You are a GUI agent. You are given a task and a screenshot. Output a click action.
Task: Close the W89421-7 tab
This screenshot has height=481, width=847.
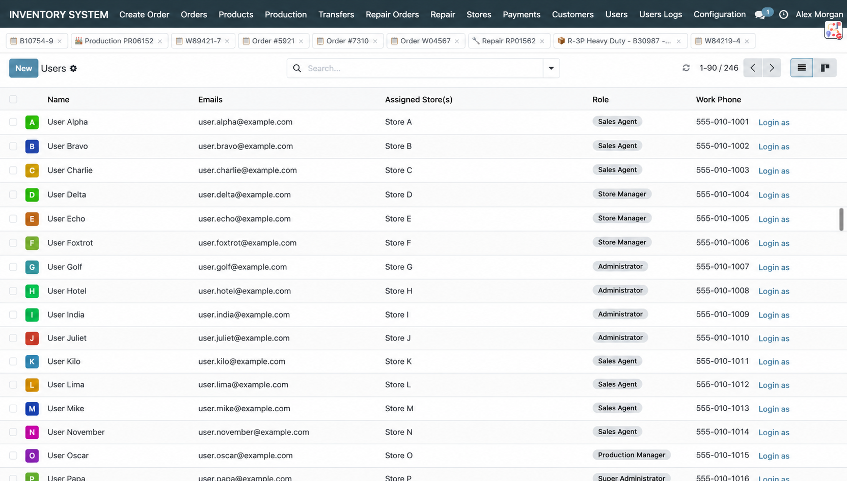coord(227,41)
